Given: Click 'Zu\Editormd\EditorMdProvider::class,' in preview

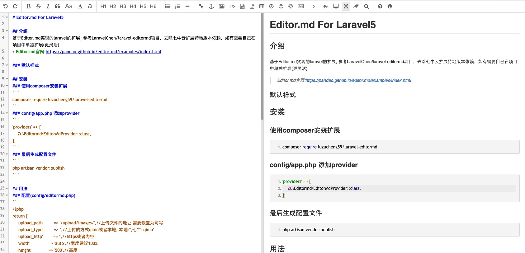Looking at the screenshot, I should [324, 188].
